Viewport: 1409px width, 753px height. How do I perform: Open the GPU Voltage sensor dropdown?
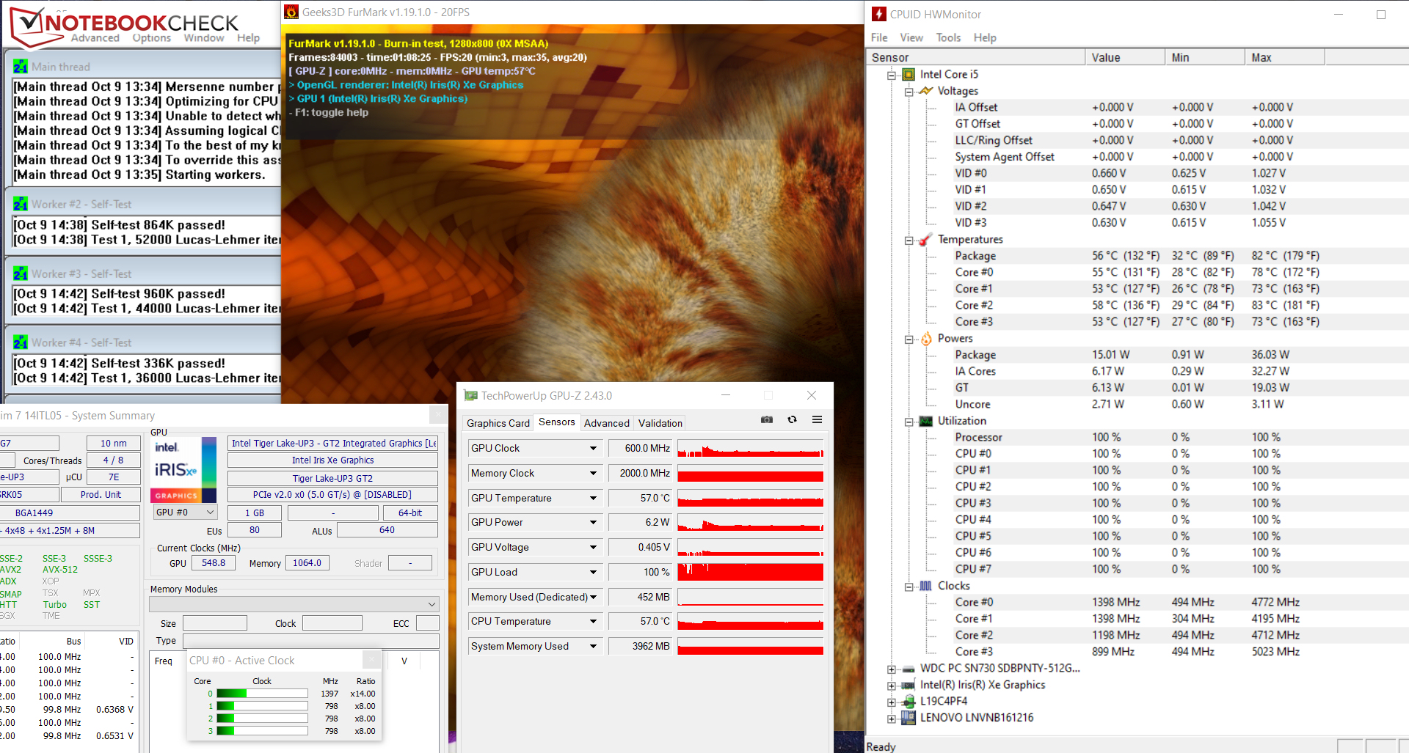(x=593, y=547)
